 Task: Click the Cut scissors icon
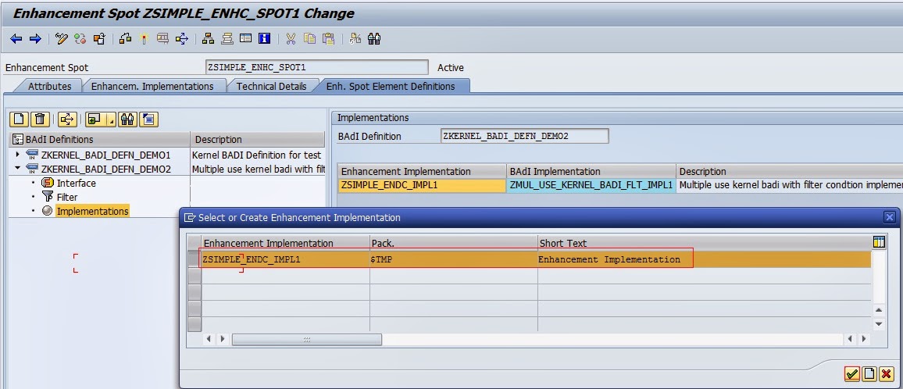pyautogui.click(x=291, y=38)
